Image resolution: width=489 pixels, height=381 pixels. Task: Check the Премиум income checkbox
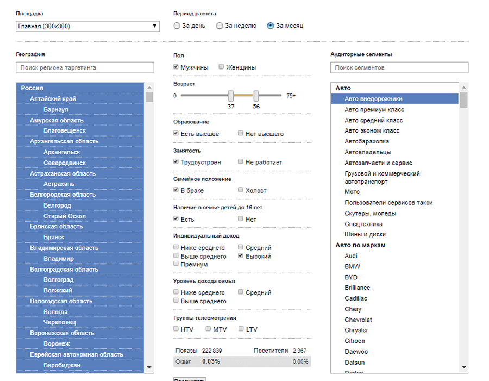[x=177, y=264]
